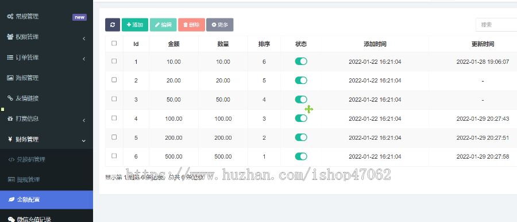This screenshot has height=222, width=517.
Task: Click update time 2022-01-29 20:27:58
Action: (x=483, y=156)
